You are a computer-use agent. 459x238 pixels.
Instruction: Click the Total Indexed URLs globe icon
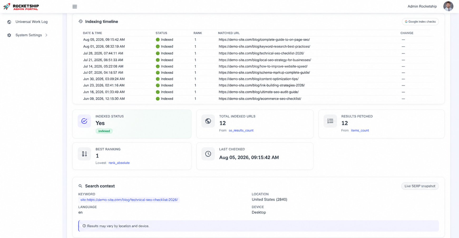[x=208, y=121]
